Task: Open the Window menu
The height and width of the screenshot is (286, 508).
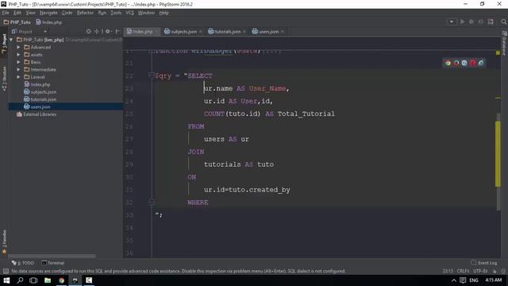Action: (146, 13)
